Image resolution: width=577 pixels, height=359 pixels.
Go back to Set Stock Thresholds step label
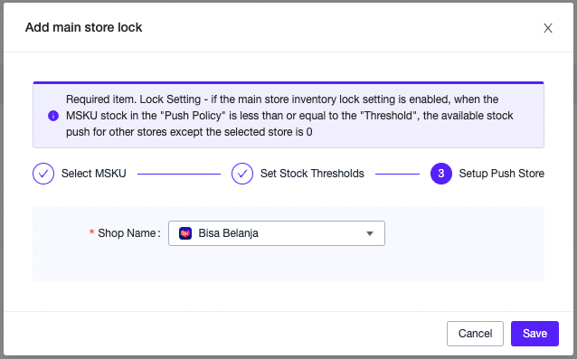312,174
